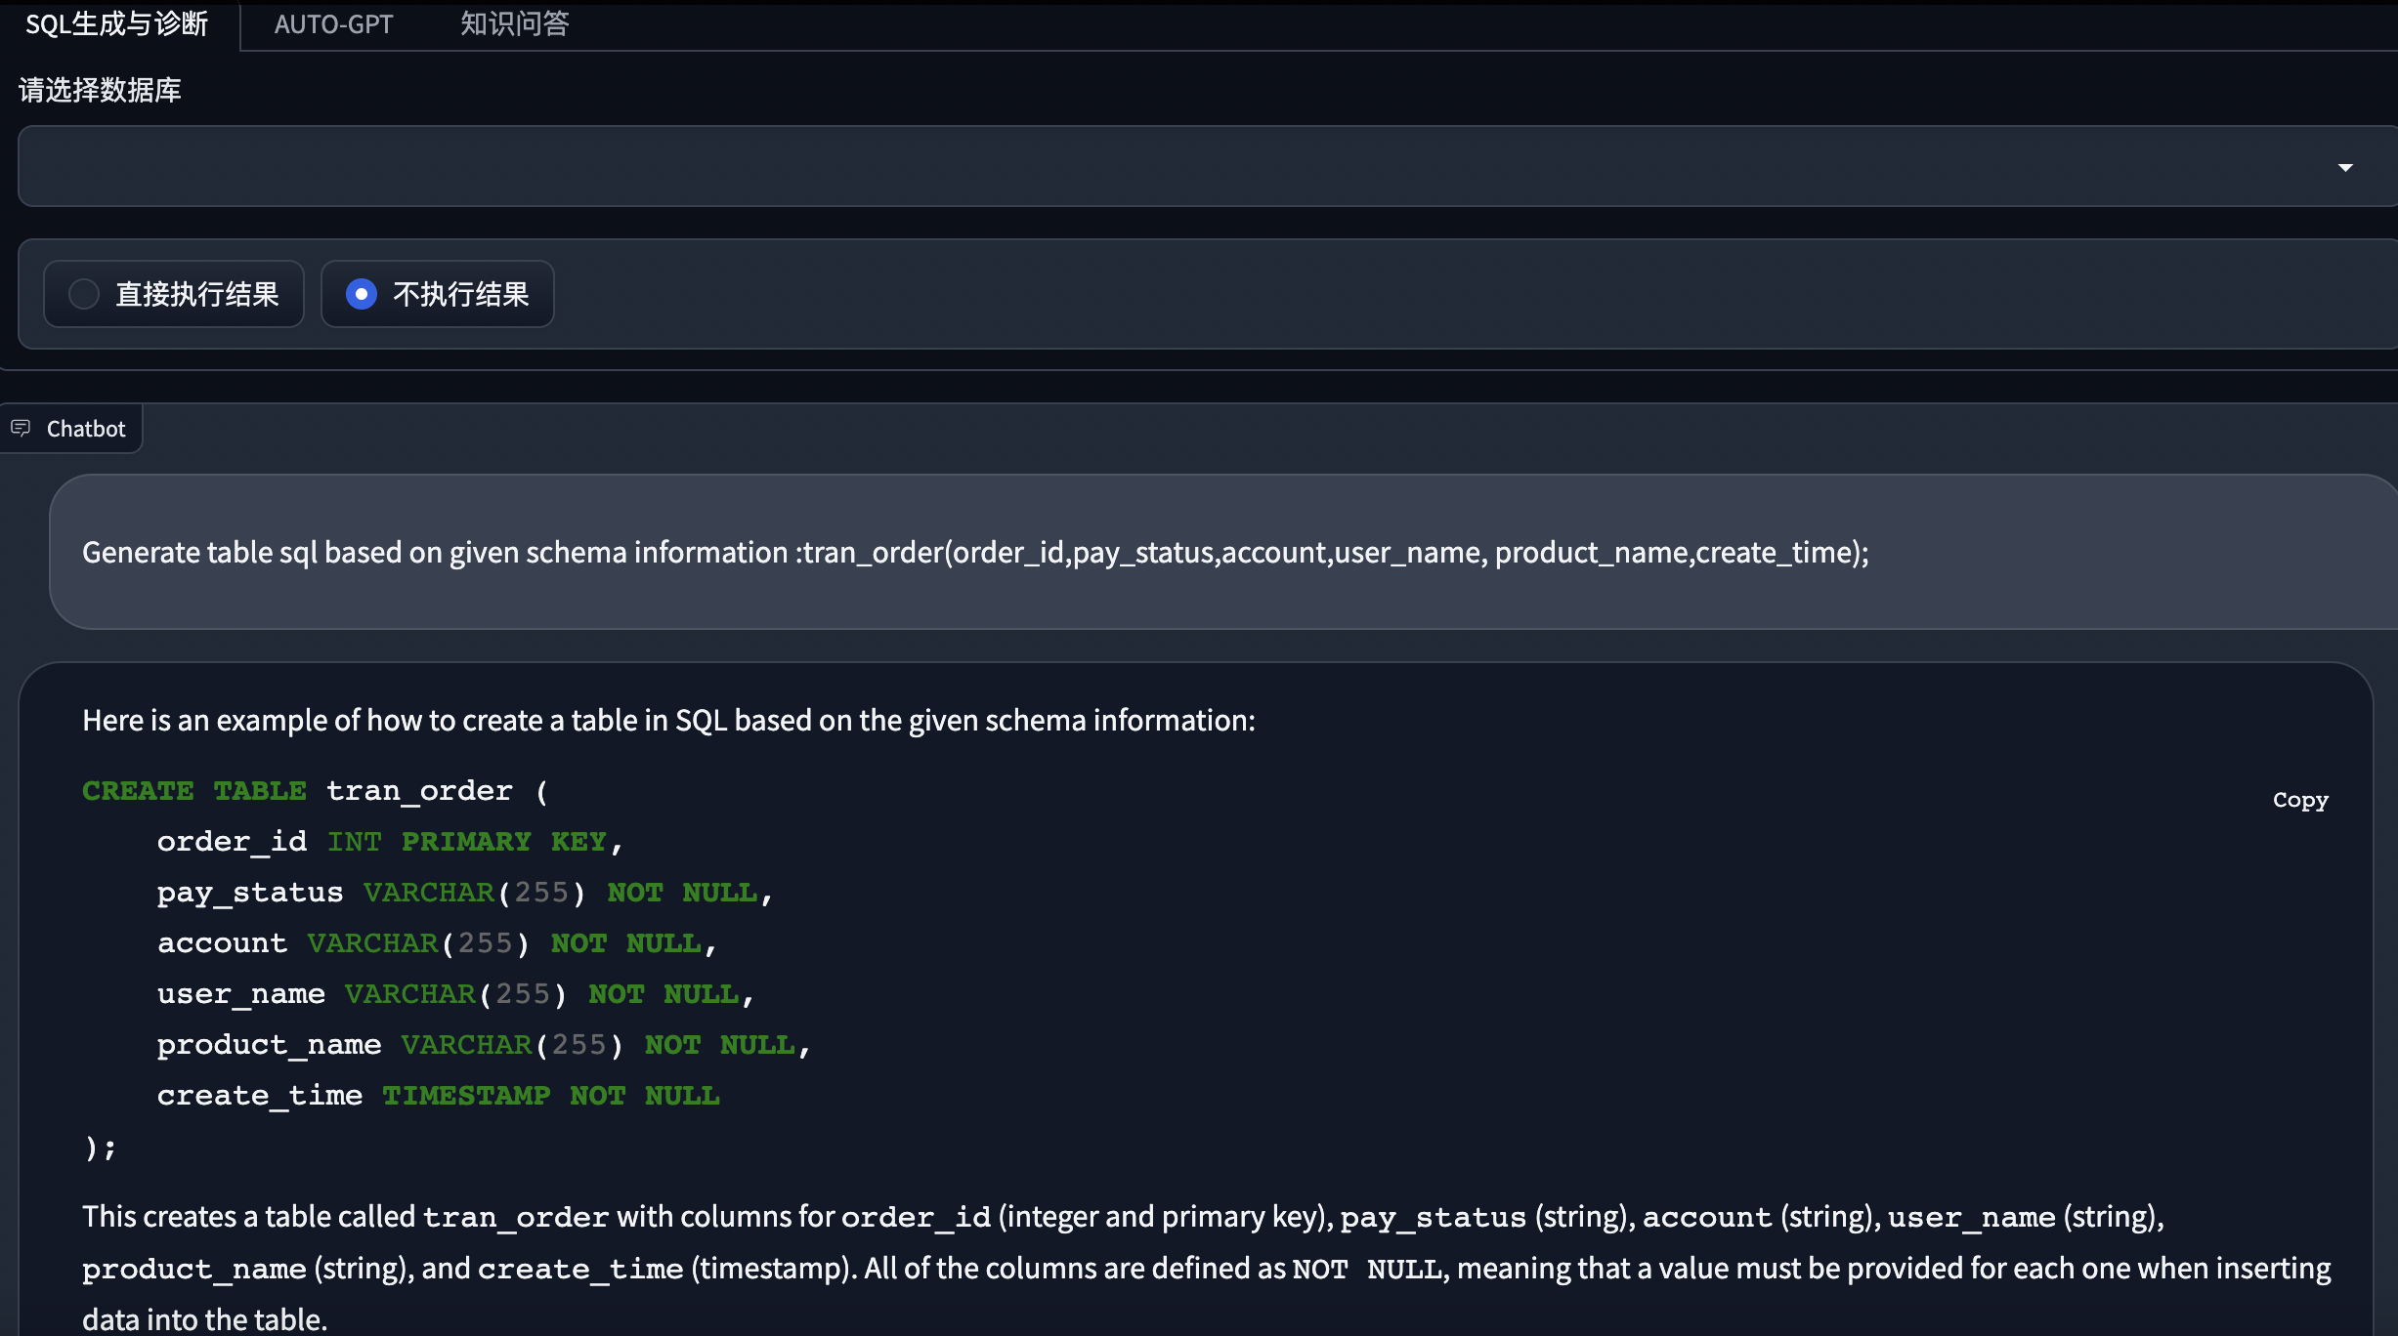Click the CREATE TABLE tran_order code line
The height and width of the screenshot is (1336, 2398).
[x=315, y=791]
